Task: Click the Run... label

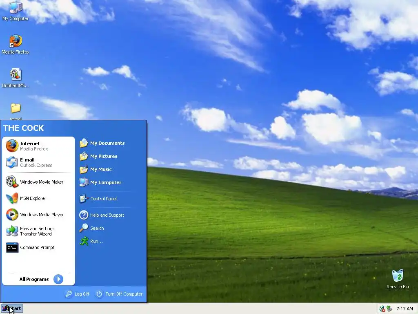Action: 96,241
